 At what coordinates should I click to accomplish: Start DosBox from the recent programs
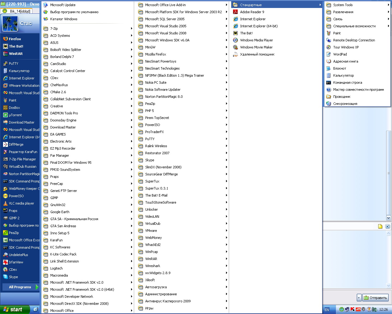(x=14, y=108)
